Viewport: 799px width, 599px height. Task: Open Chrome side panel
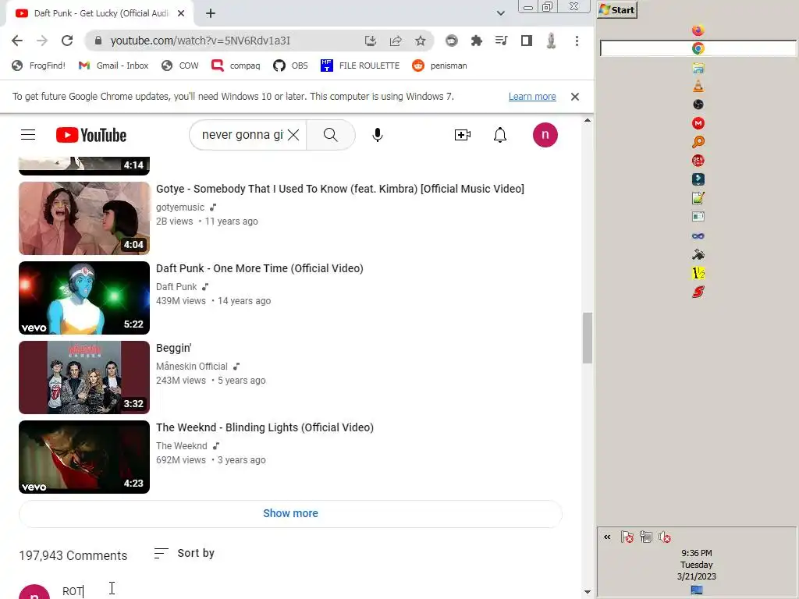[x=527, y=41]
